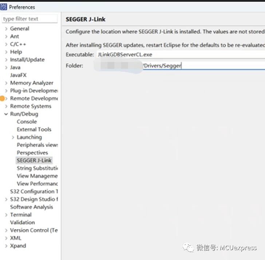This screenshot has height=260, width=265.
Task: Collapse the Run/Debug section arrow
Action: coord(6,114)
